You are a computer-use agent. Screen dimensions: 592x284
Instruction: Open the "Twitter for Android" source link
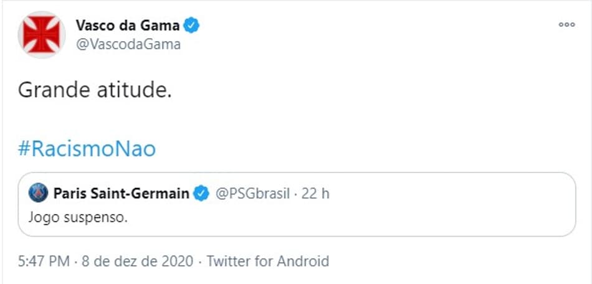point(267,261)
